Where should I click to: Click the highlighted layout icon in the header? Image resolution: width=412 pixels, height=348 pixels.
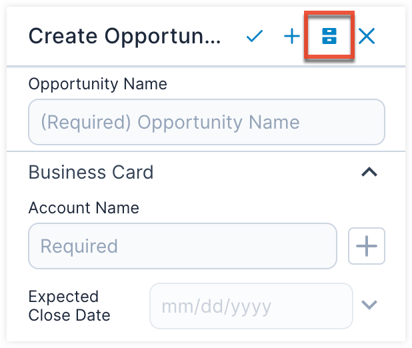pyautogui.click(x=329, y=37)
